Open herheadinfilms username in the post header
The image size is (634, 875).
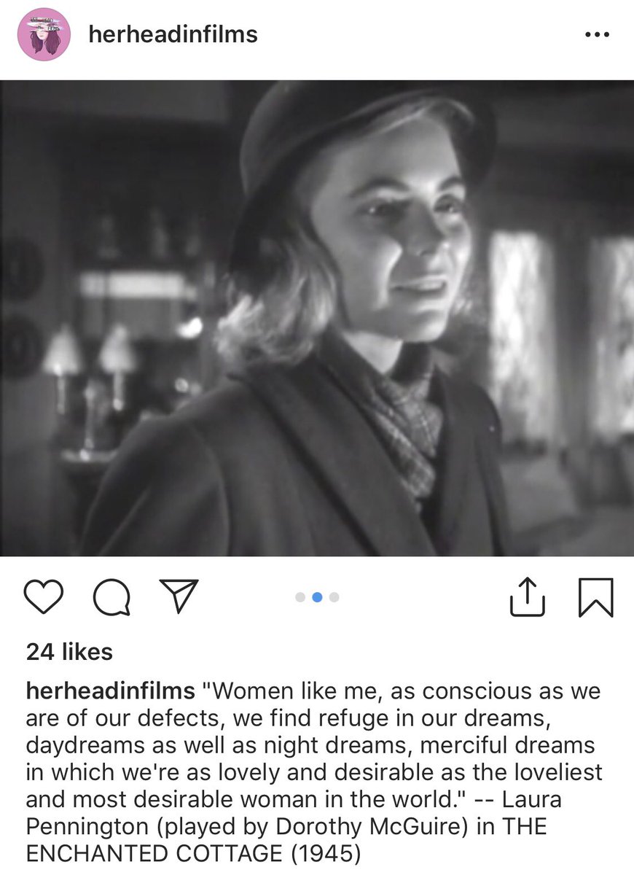click(x=173, y=34)
